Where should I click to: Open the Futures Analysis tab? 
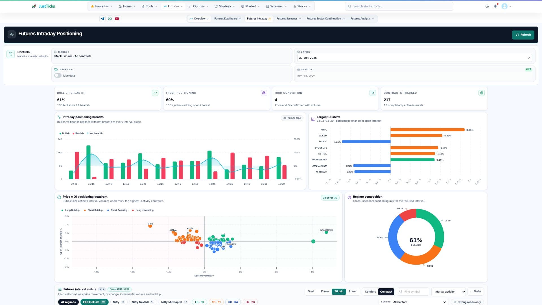tap(362, 19)
